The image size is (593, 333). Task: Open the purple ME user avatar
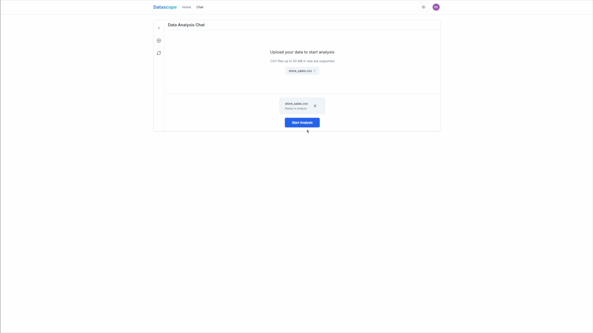coord(436,7)
